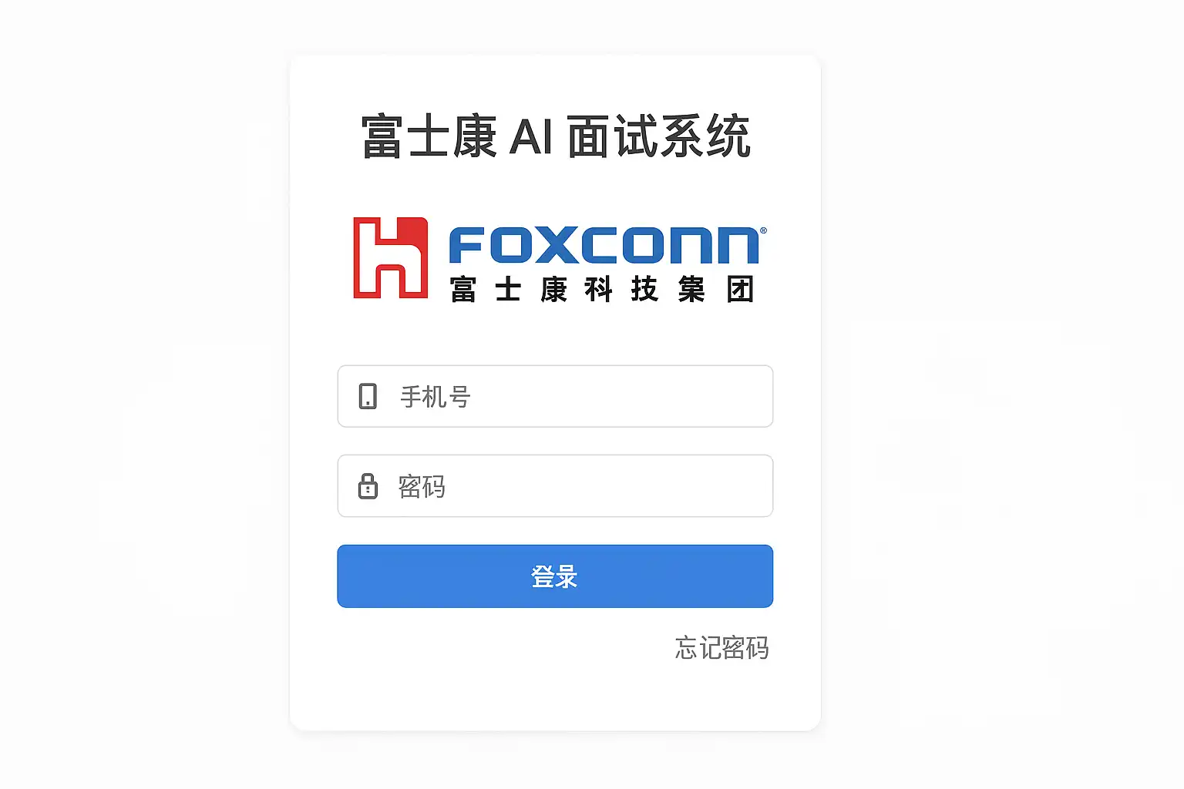Click the 密码 placeholder text
The height and width of the screenshot is (789, 1184).
422,486
